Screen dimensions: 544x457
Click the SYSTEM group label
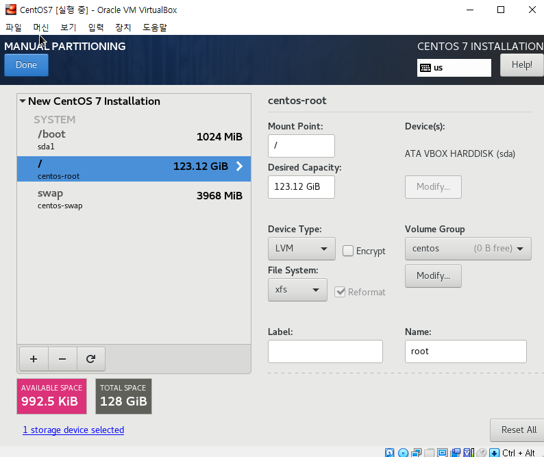pos(55,120)
